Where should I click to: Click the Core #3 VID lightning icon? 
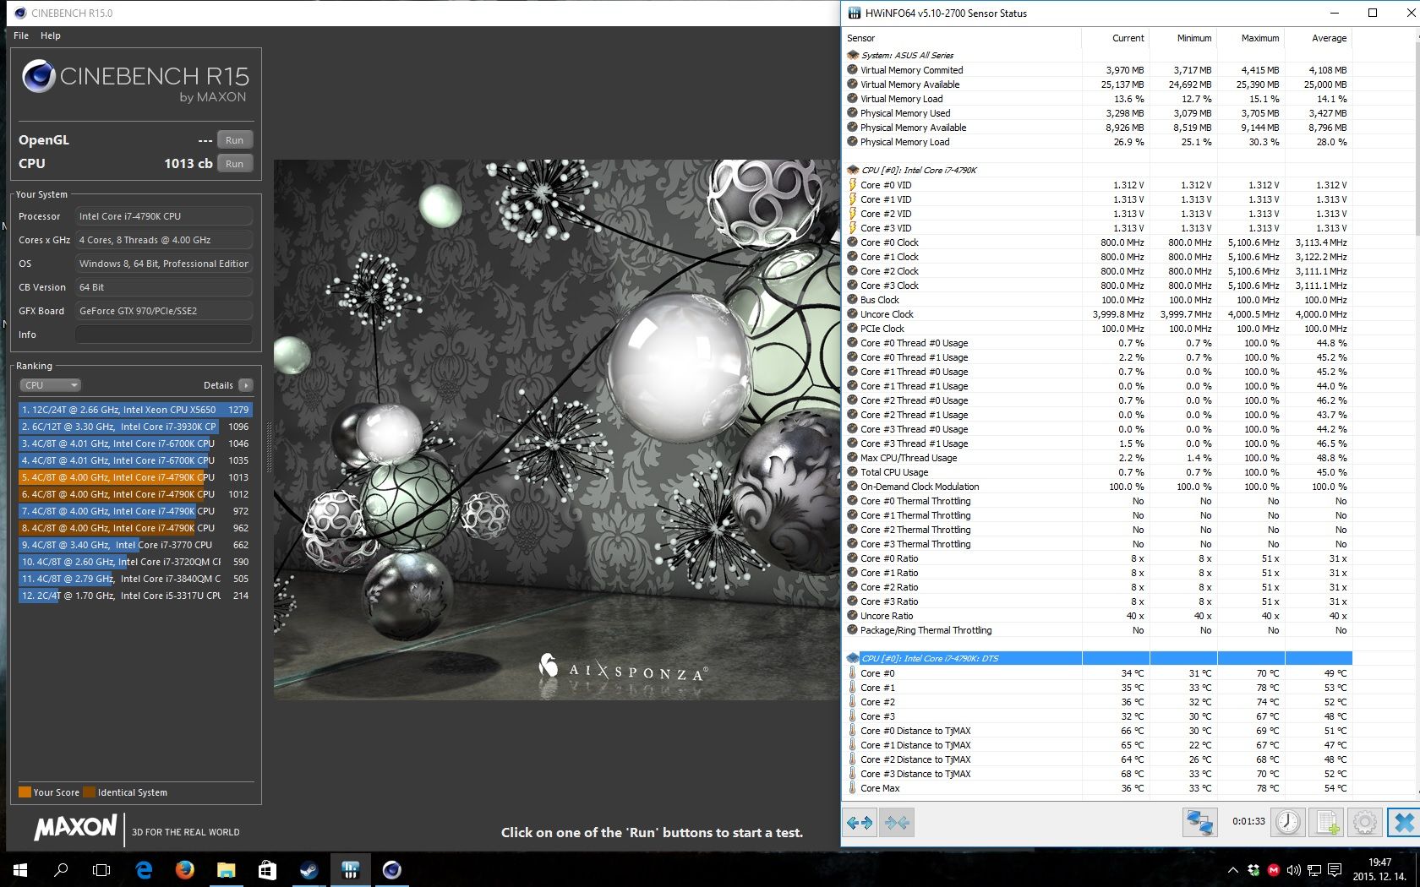(x=853, y=228)
